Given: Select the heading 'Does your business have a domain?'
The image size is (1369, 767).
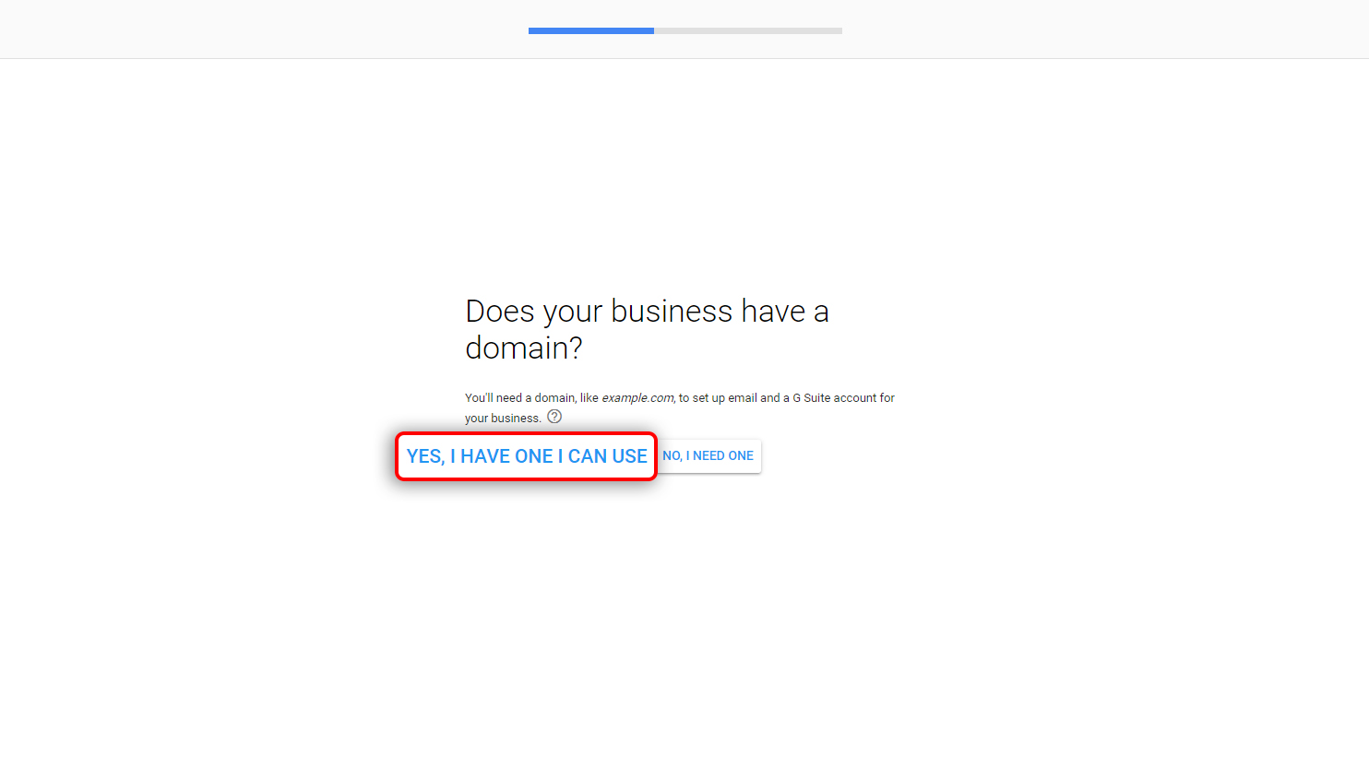Looking at the screenshot, I should point(647,329).
